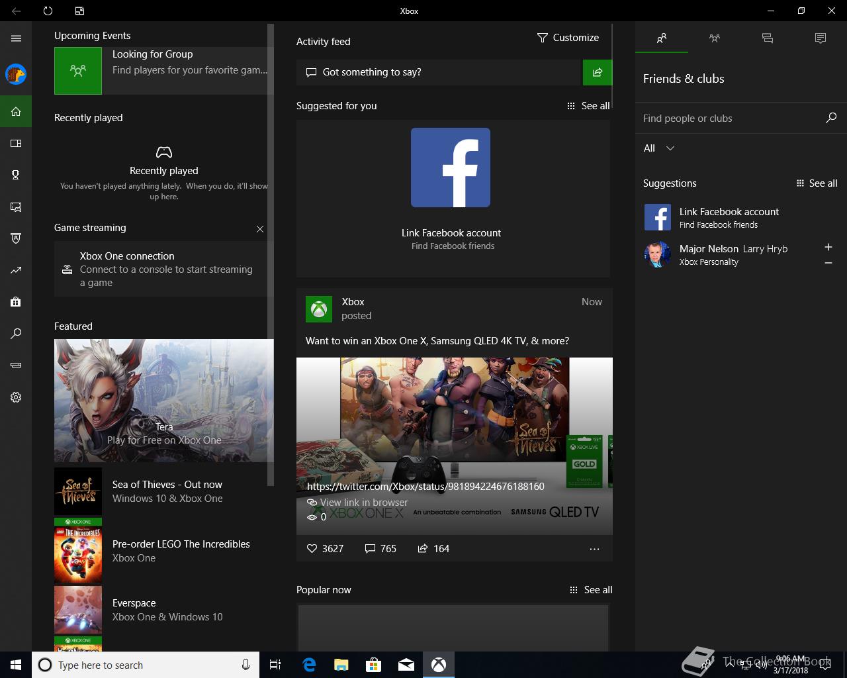Remove Major Nelson suggestion with minus
Screen dimensions: 847x678
pos(828,263)
